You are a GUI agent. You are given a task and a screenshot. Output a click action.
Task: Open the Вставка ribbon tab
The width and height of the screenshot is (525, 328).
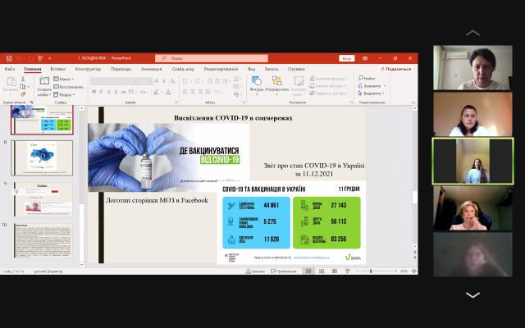click(x=58, y=69)
